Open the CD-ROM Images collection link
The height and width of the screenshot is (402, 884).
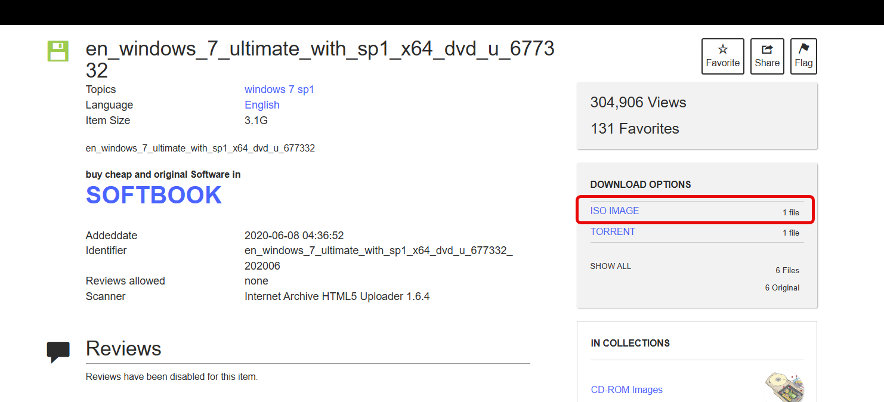click(626, 389)
